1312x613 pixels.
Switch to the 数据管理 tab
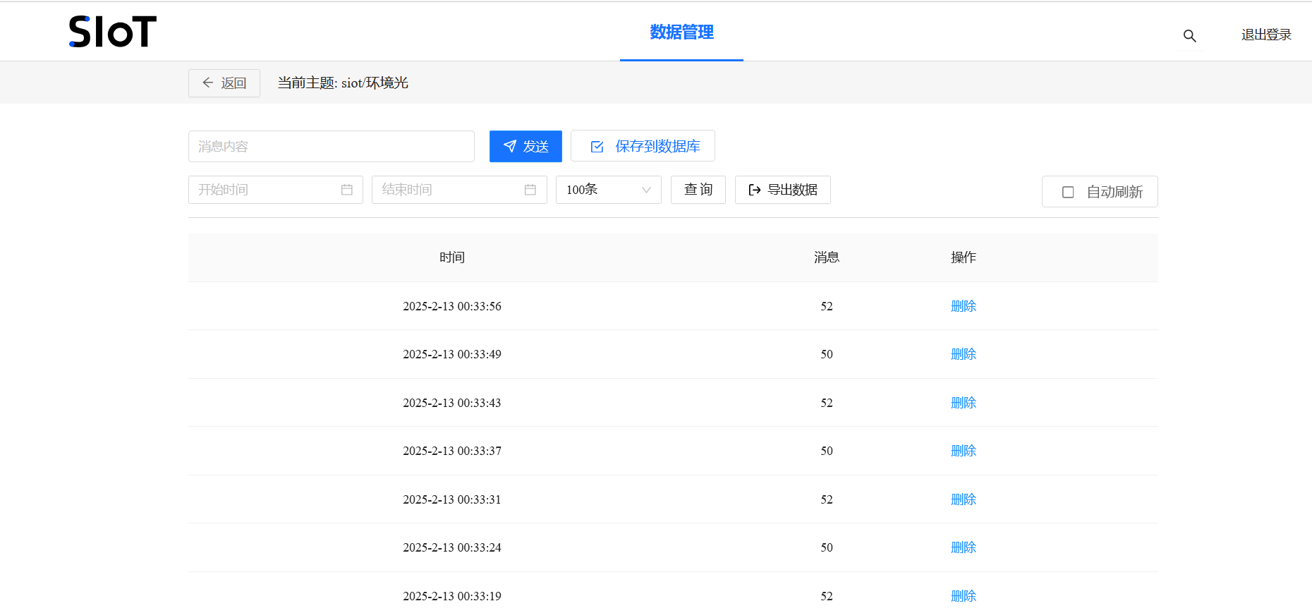click(681, 32)
